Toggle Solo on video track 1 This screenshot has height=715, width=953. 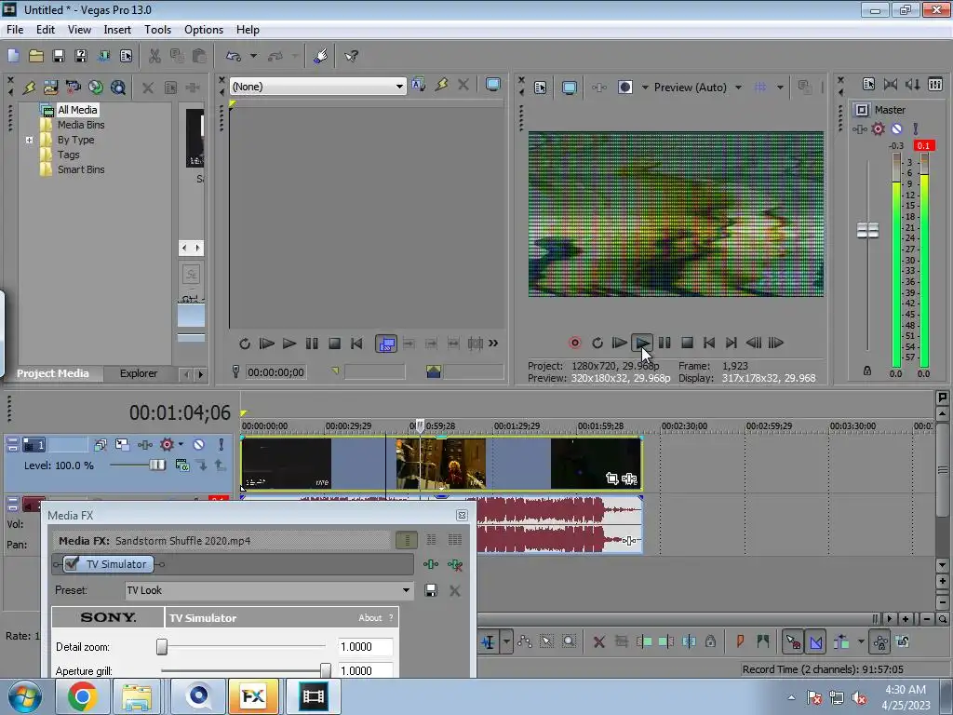click(x=221, y=444)
